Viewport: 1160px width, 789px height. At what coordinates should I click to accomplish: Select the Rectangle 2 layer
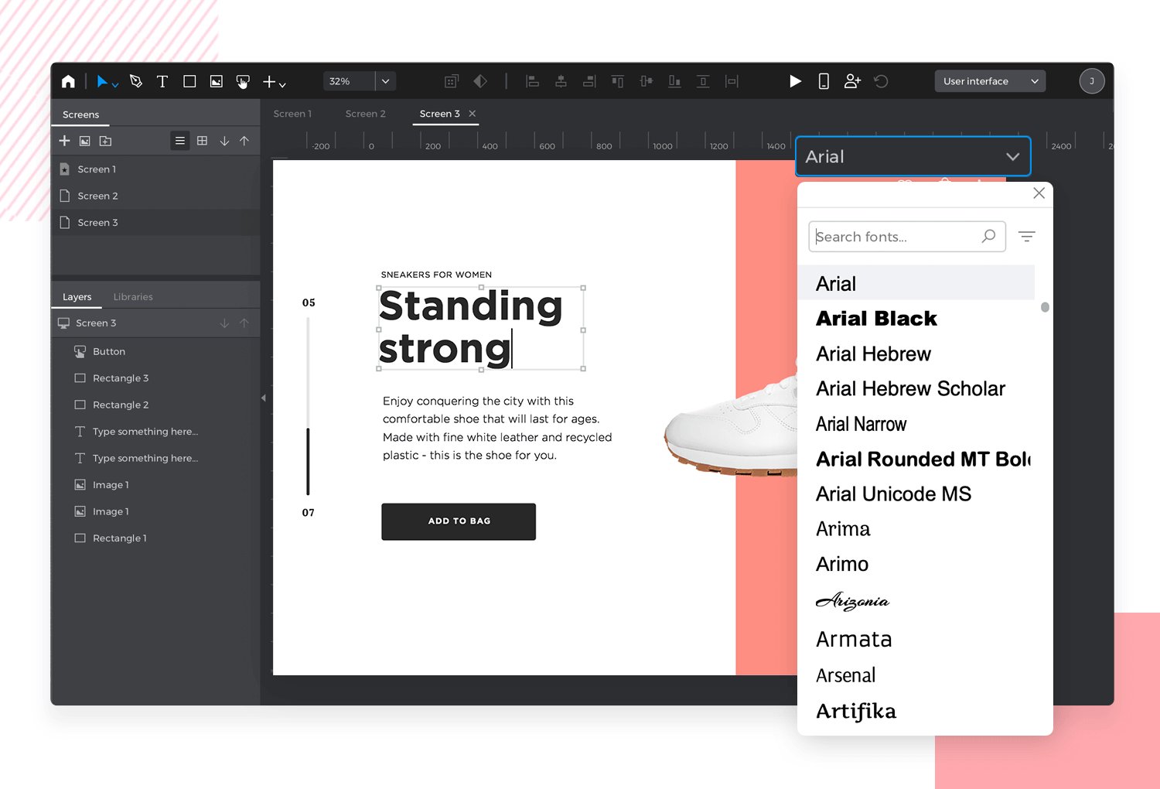tap(155, 405)
